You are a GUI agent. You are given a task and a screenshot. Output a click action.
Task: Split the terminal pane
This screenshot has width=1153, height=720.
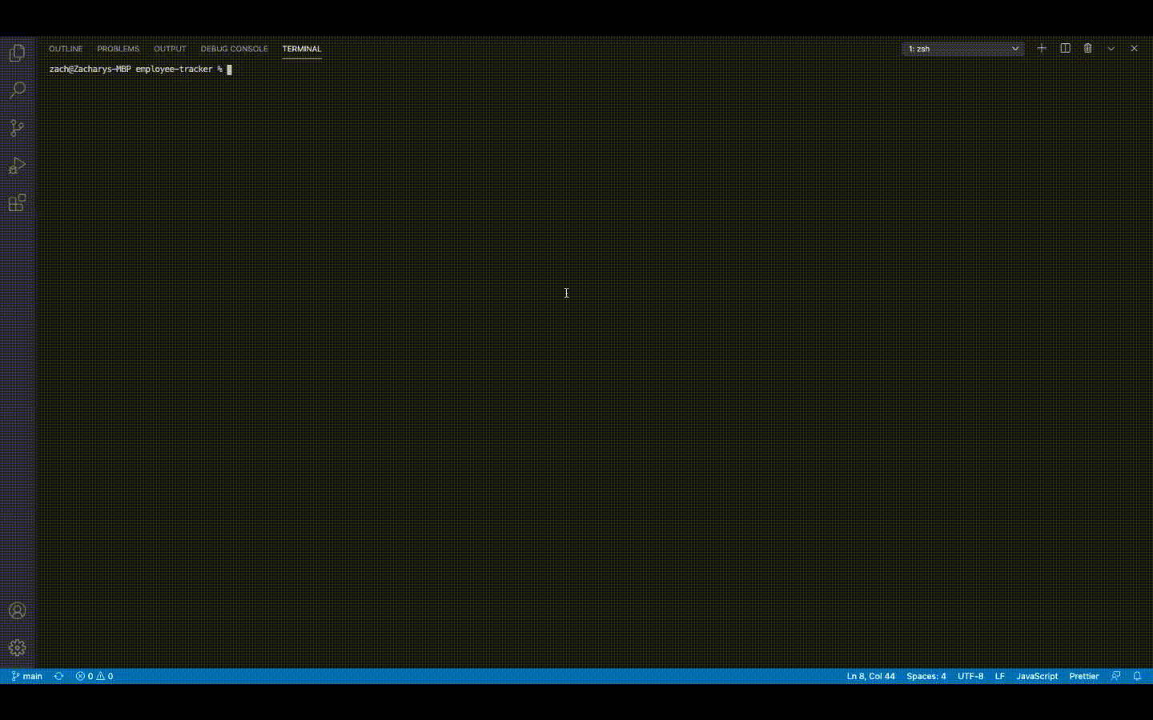[1065, 49]
